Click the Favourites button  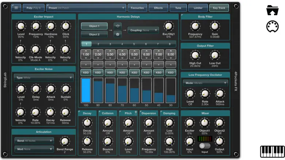pyautogui.click(x=137, y=8)
